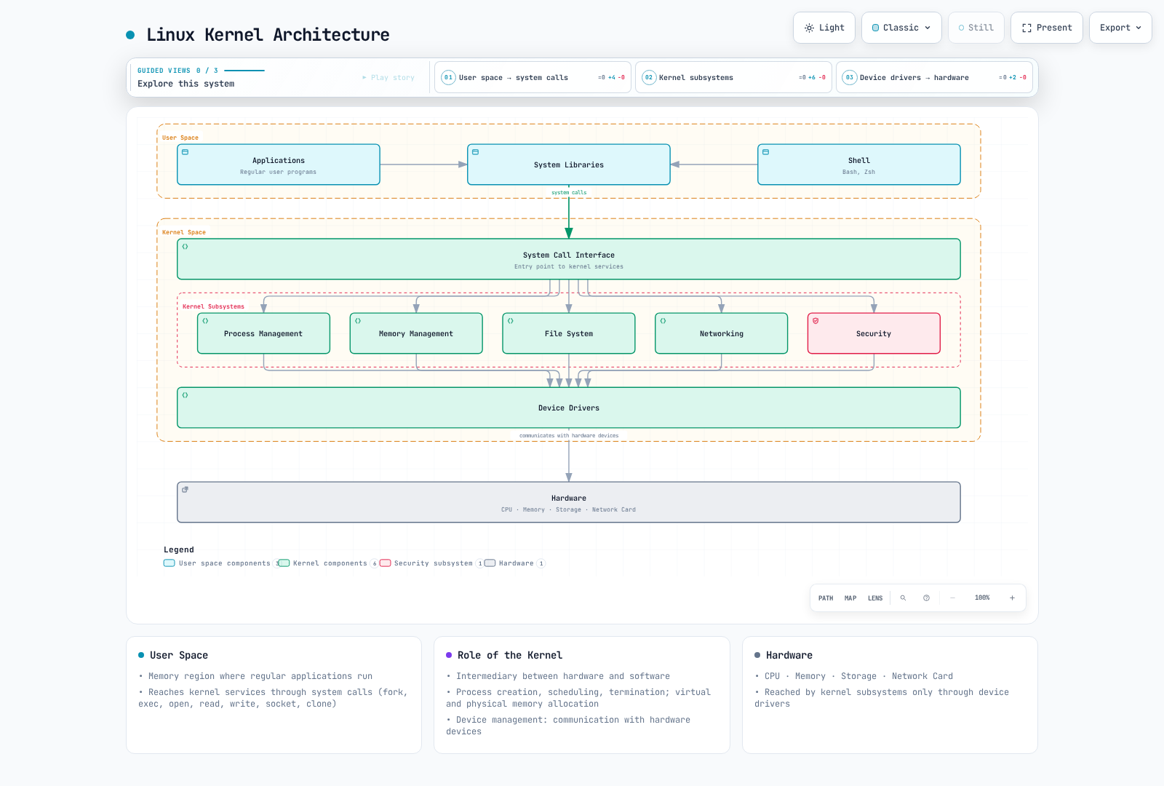Toggle the Still animation mode
This screenshot has height=786, width=1164.
click(976, 28)
